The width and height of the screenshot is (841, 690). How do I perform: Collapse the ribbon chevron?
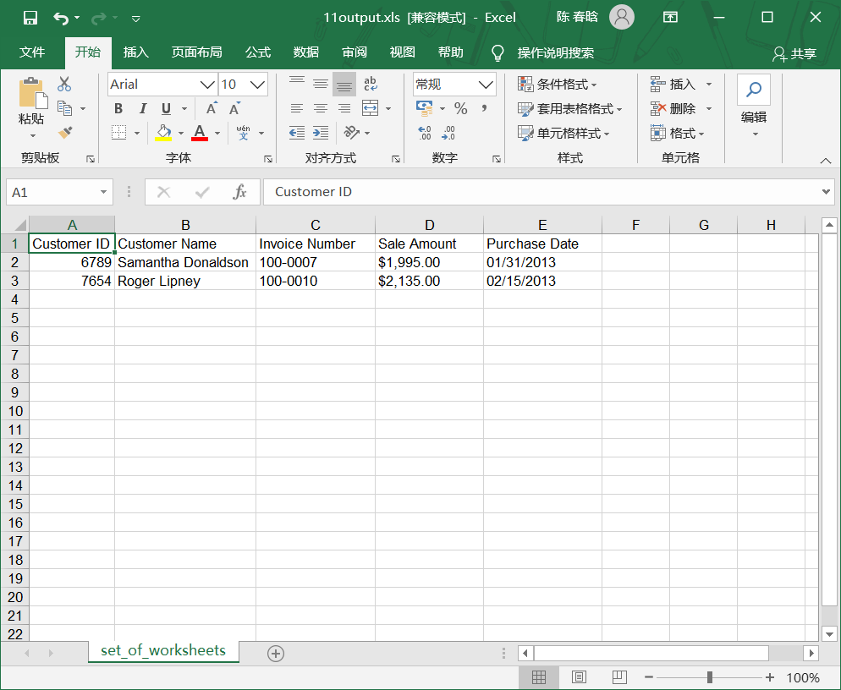tap(826, 161)
